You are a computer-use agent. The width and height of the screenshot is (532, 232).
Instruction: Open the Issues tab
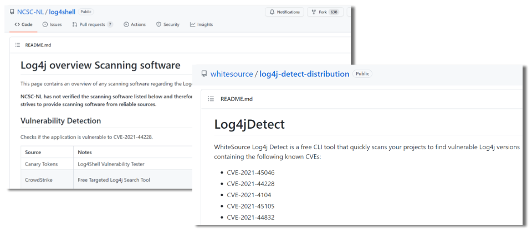coord(52,24)
